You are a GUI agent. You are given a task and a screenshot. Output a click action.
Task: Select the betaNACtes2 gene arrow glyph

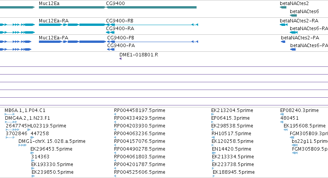283,7
